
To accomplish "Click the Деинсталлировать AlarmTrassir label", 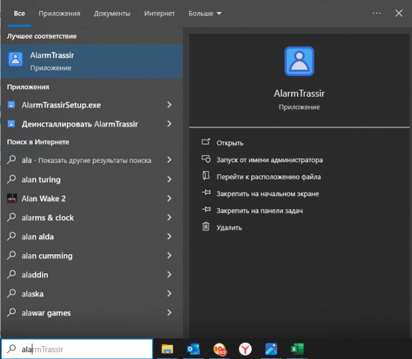I will [80, 124].
